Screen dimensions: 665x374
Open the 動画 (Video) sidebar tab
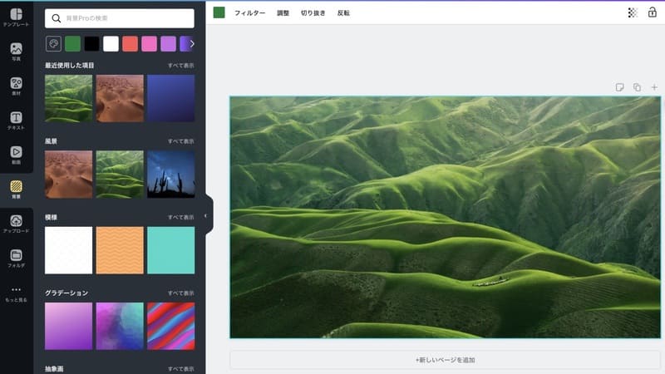click(x=16, y=155)
